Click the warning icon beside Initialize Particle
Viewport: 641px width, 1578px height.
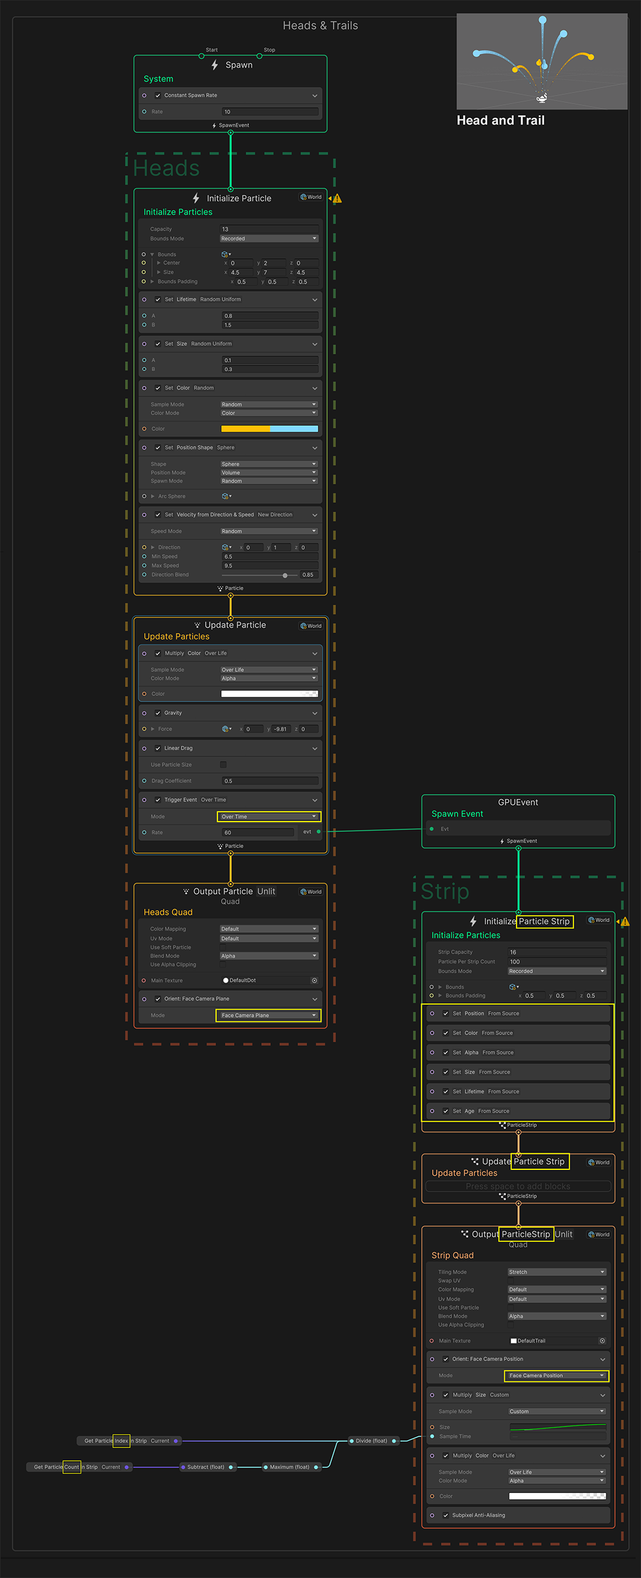click(x=337, y=198)
